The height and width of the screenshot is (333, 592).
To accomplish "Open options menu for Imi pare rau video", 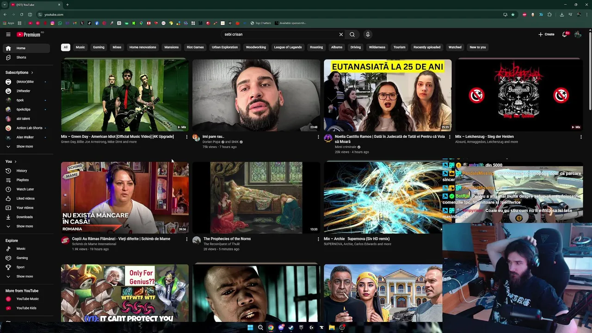I will (x=318, y=137).
